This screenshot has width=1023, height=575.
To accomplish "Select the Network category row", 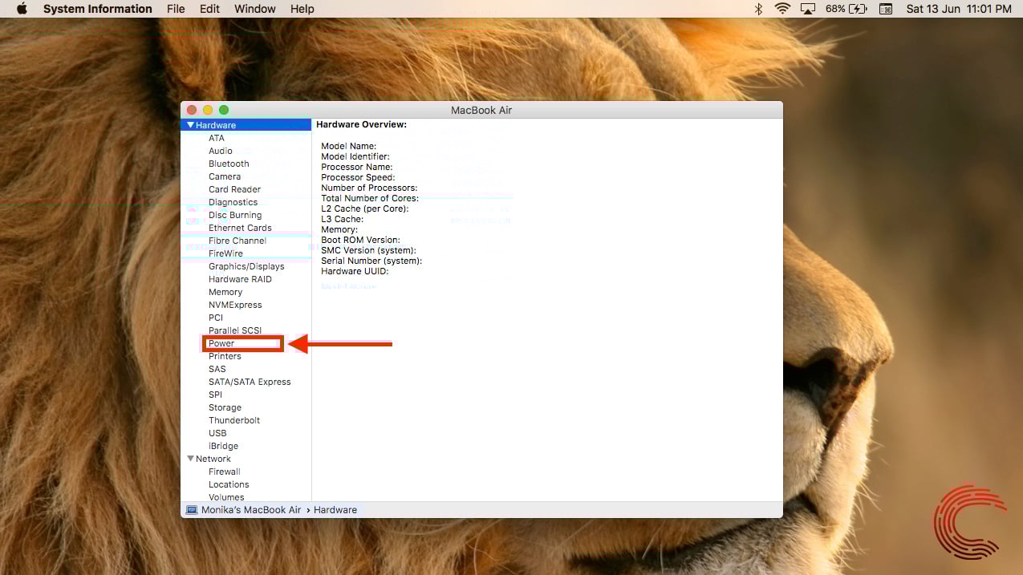I will (x=246, y=459).
